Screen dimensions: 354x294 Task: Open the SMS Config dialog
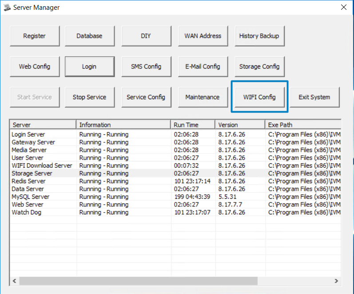click(x=146, y=67)
